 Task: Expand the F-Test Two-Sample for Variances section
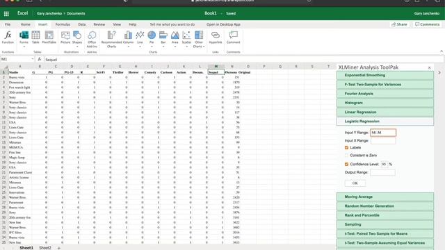385,85
